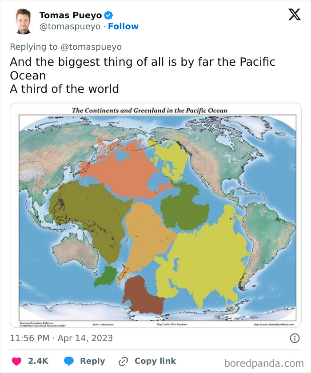Click the blue Reply speech bubble icon
Image resolution: width=311 pixels, height=373 pixels.
tap(68, 361)
